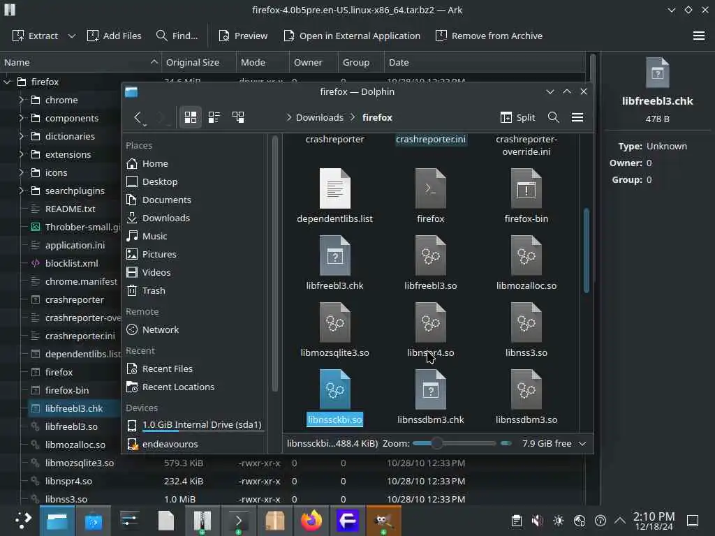This screenshot has height=536, width=715.
Task: Sort by Group column in Ark
Action: (x=361, y=62)
